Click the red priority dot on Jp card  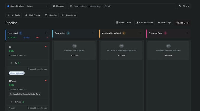pyautogui.click(x=46, y=47)
